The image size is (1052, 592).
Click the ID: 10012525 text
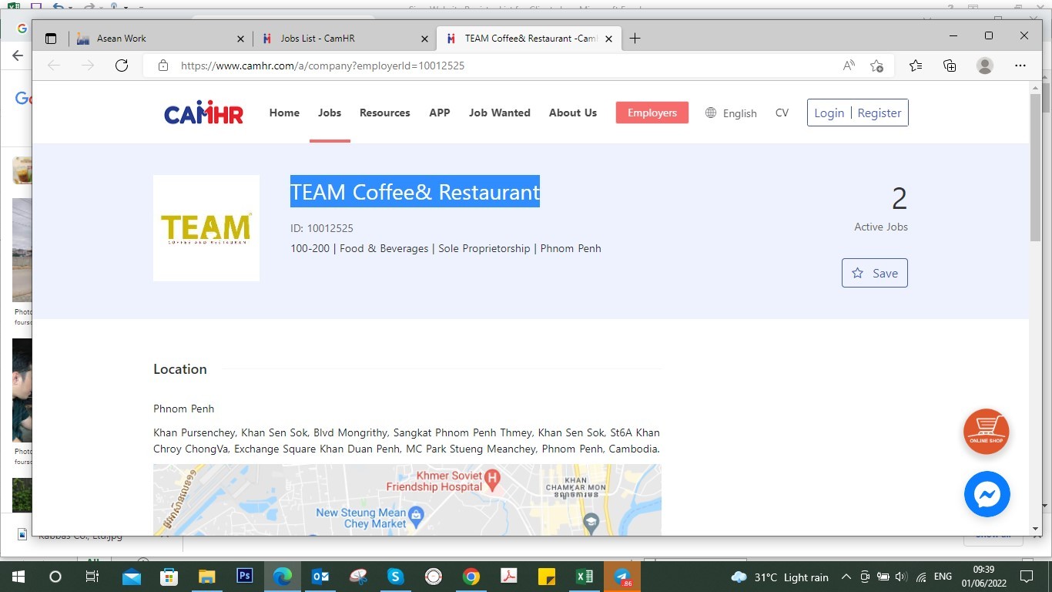pyautogui.click(x=322, y=228)
